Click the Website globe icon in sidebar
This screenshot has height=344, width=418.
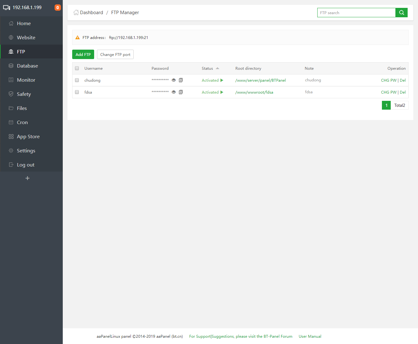coord(11,38)
